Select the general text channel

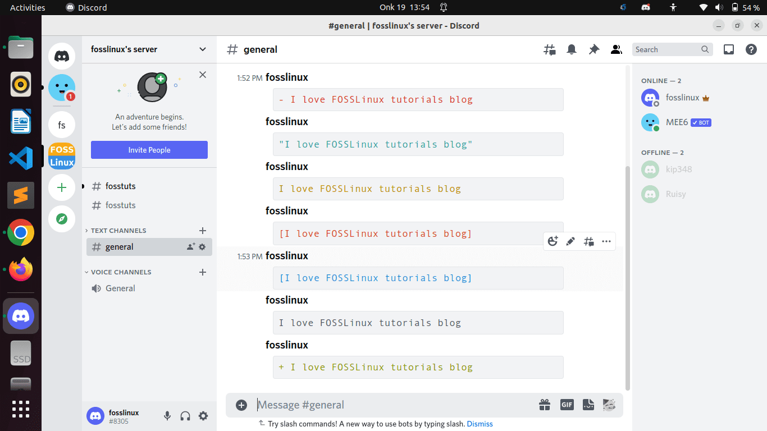[x=149, y=247]
